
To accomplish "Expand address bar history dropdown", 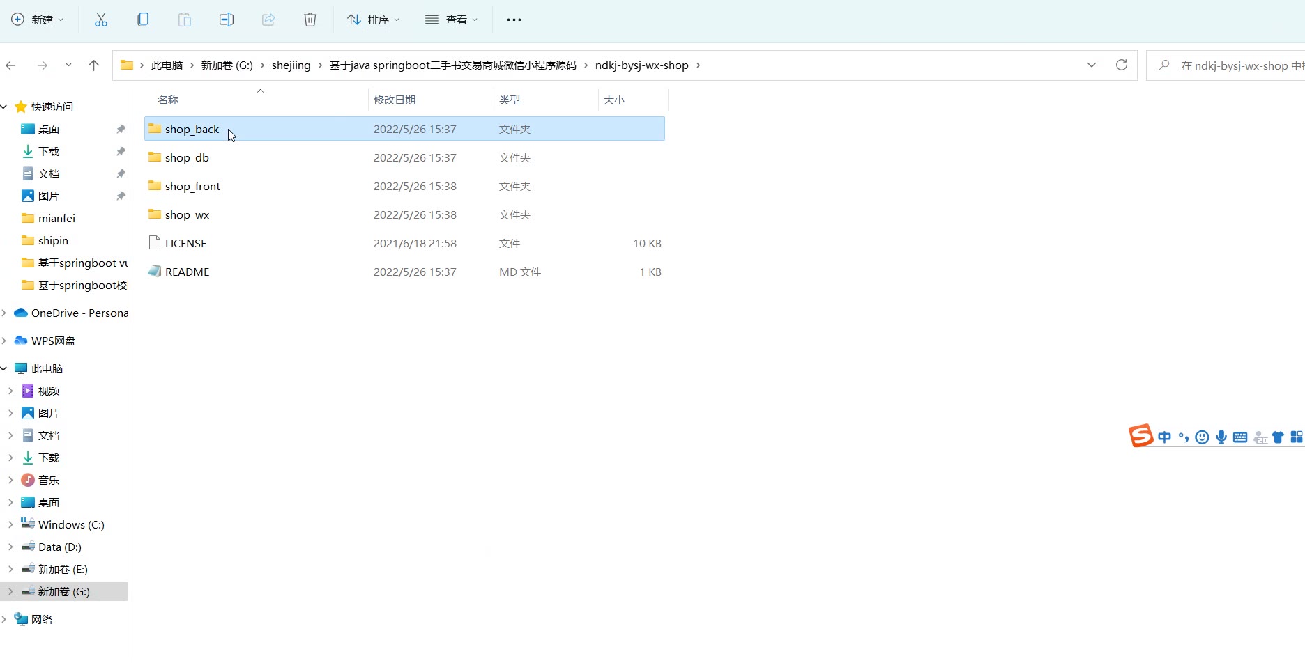I will 1091,65.
